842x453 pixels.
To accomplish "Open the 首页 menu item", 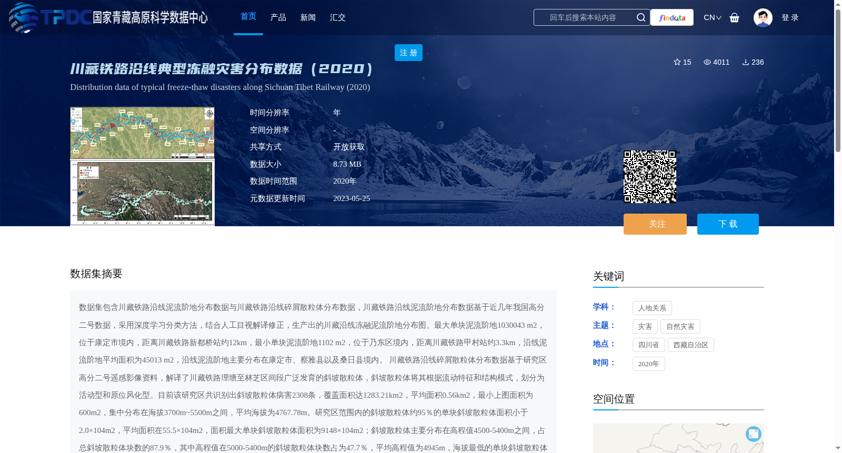I will click(248, 17).
